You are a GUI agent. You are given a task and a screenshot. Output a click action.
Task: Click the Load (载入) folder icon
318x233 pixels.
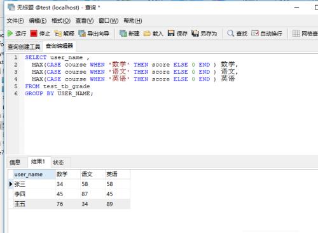tap(147, 34)
